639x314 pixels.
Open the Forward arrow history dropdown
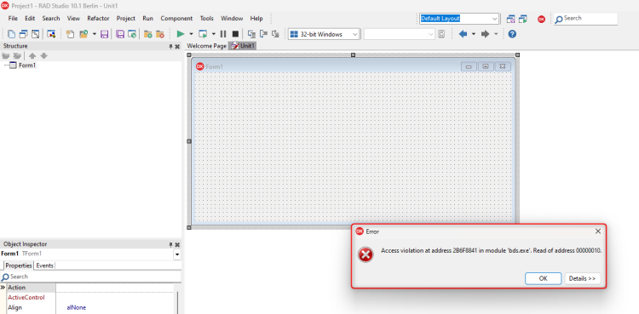click(x=496, y=34)
